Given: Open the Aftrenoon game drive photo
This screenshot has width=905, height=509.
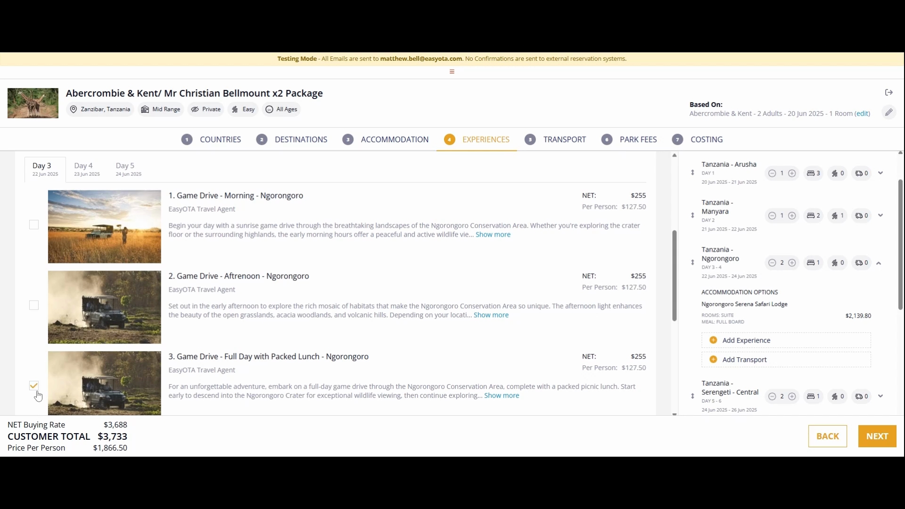Looking at the screenshot, I should tap(104, 307).
